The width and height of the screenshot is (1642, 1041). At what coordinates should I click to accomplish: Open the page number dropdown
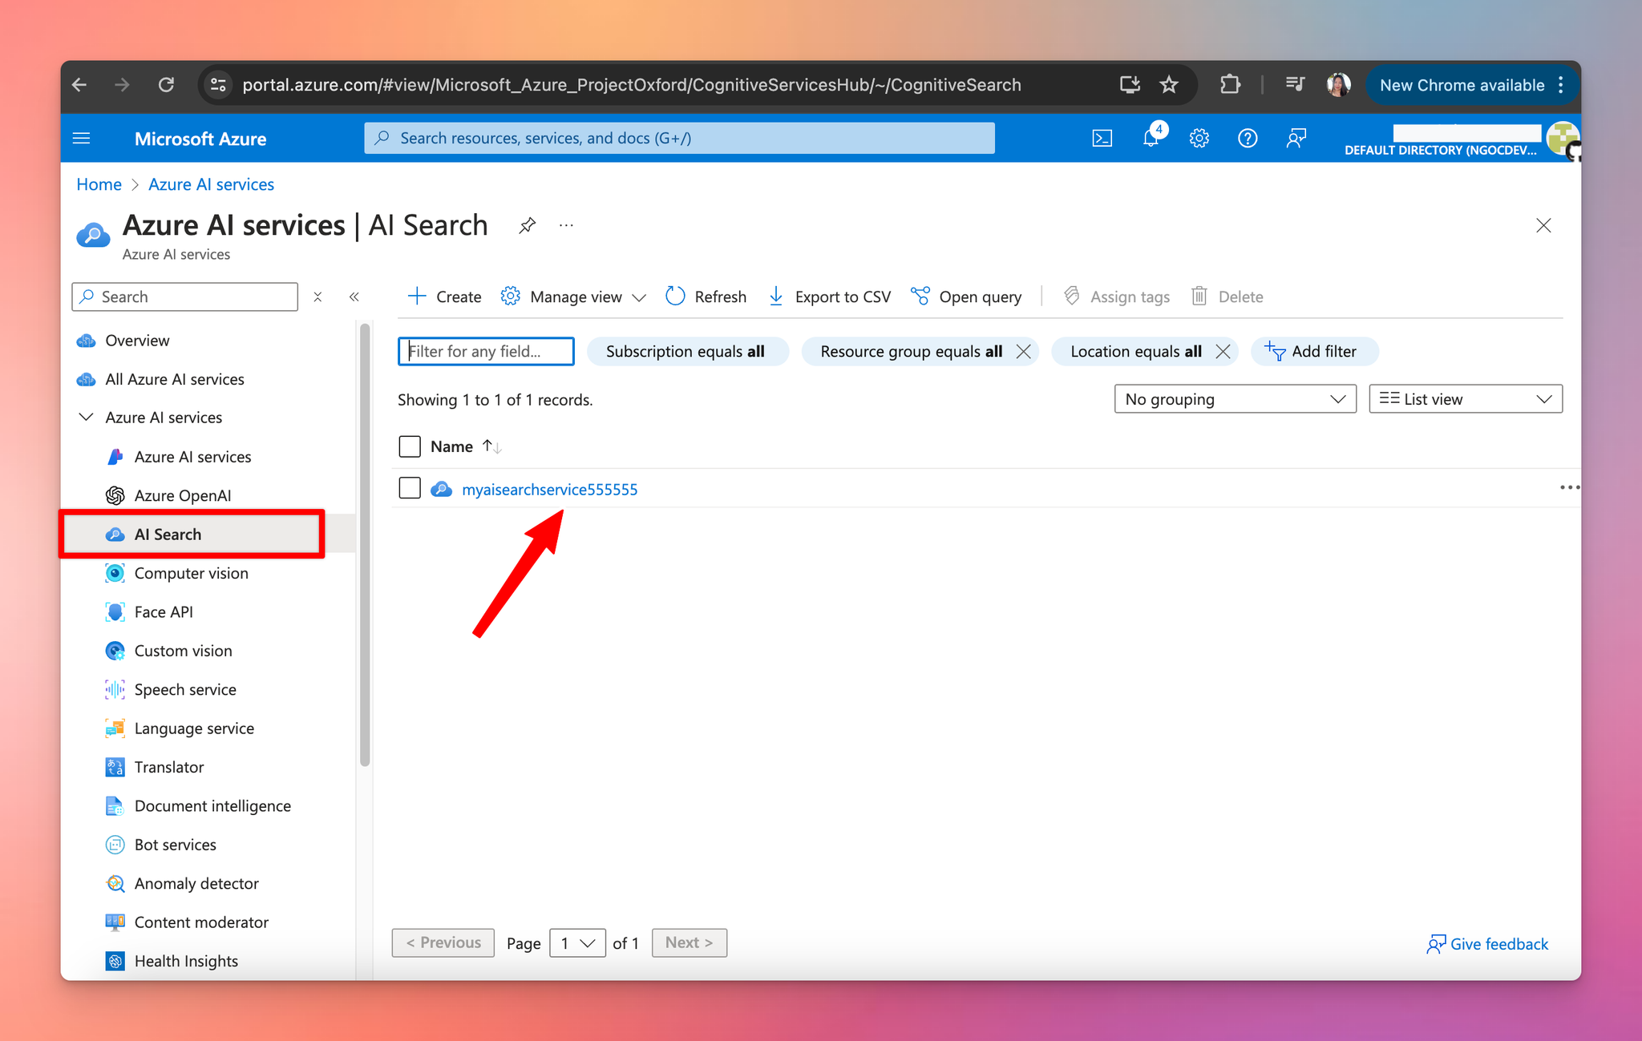click(577, 943)
